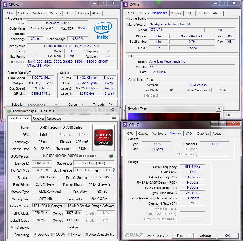
Task: Click the Radeon Graphics AMD logo
Action: coord(104,137)
